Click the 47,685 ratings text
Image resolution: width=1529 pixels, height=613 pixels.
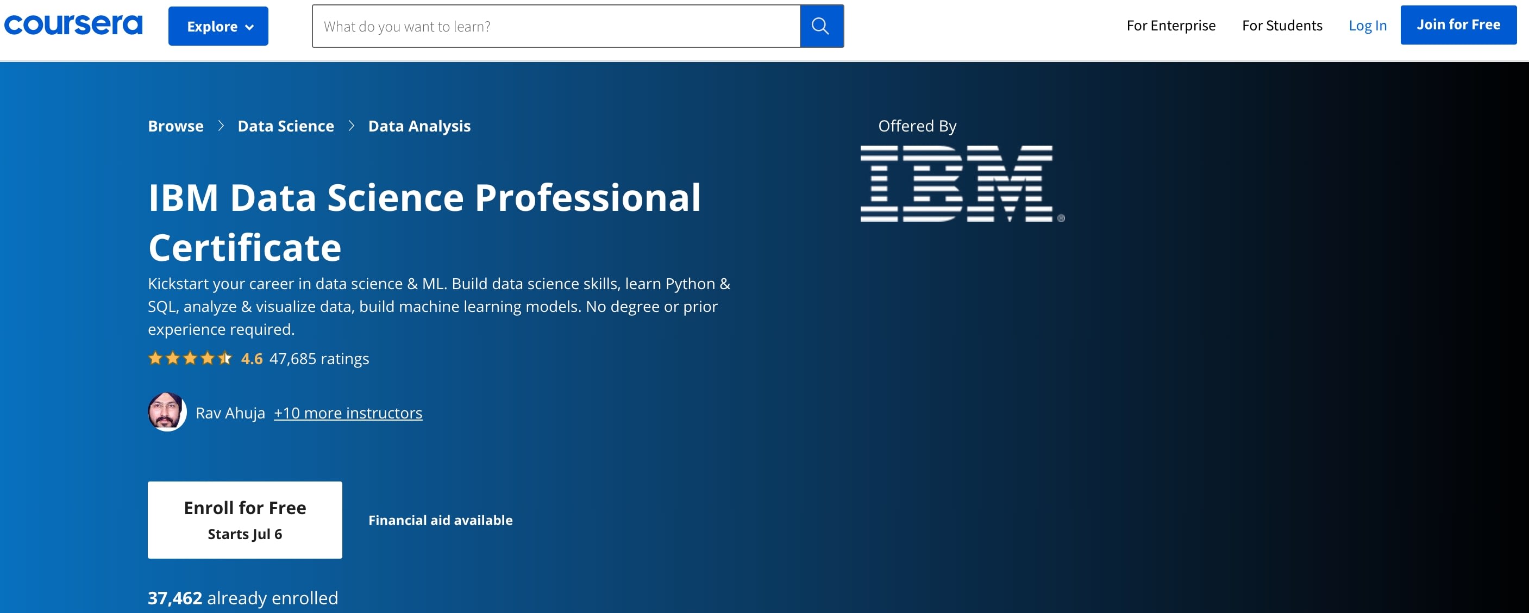(319, 359)
